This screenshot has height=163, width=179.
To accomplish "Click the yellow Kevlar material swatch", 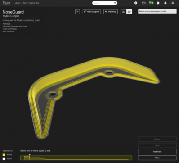I will pos(4,155).
